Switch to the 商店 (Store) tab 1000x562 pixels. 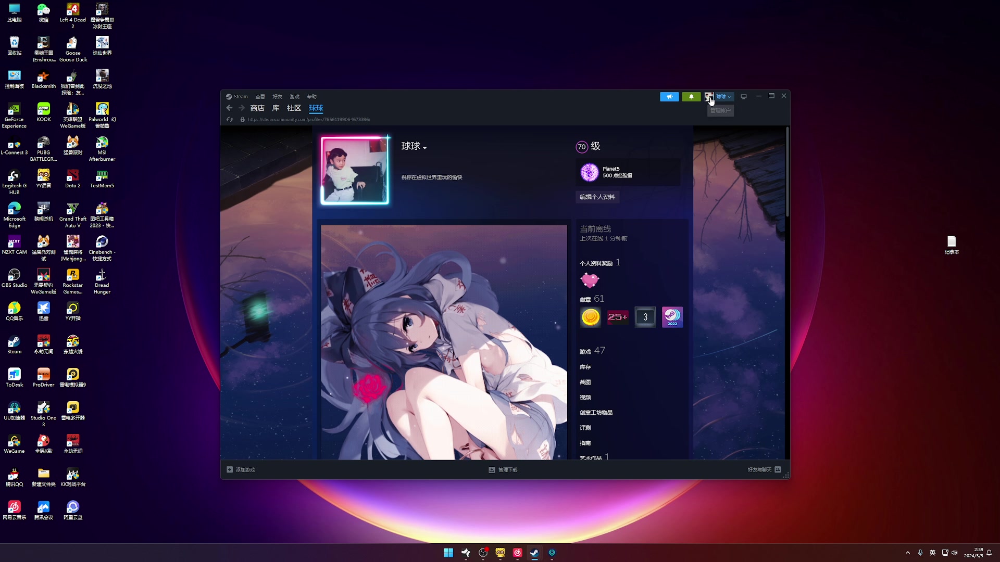[257, 108]
